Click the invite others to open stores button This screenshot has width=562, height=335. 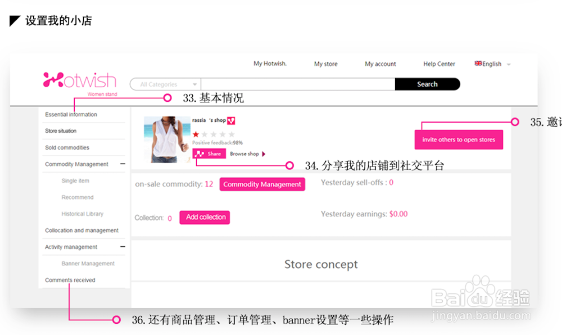459,139
